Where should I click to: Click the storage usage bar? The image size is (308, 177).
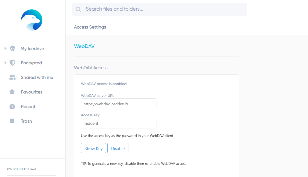32,175
